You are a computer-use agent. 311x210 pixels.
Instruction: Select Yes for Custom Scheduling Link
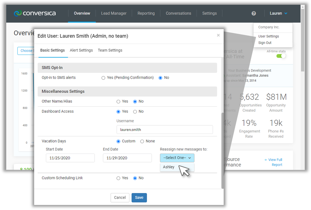[x=118, y=178]
